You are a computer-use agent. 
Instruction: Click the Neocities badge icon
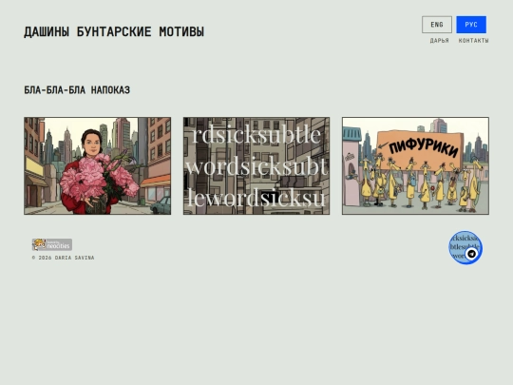point(52,244)
